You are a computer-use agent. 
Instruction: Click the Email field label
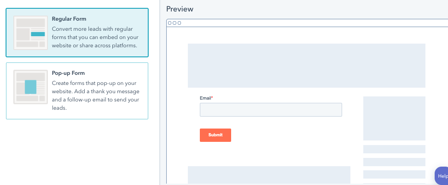pos(205,98)
